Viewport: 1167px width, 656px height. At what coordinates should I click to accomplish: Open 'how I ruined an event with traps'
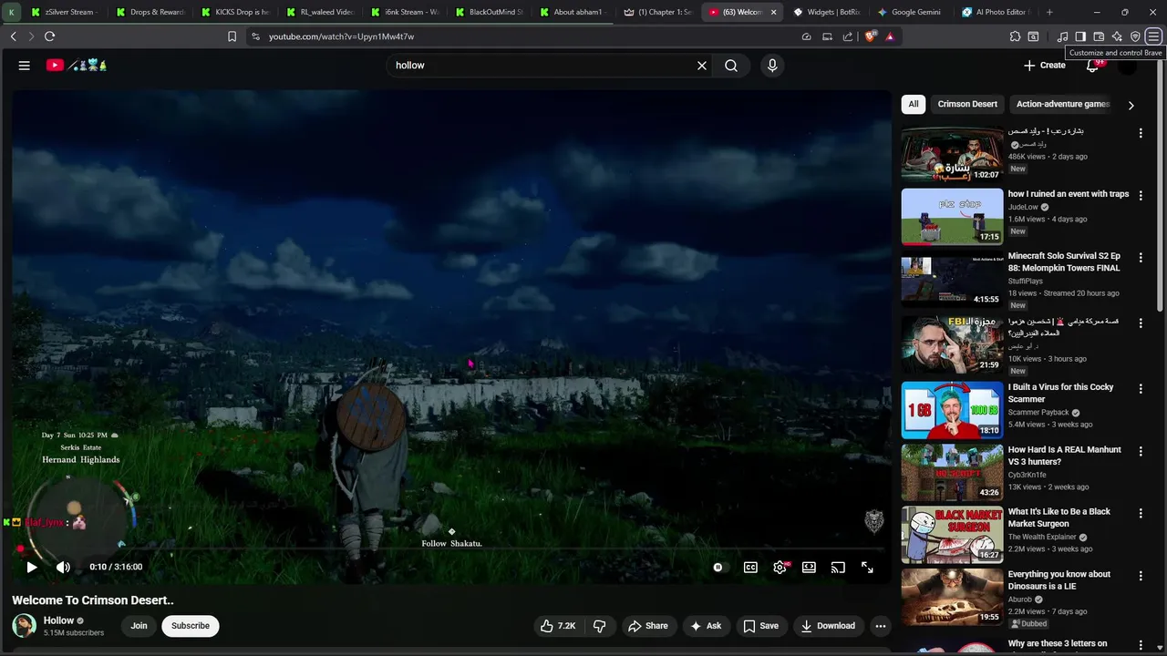point(1069,194)
